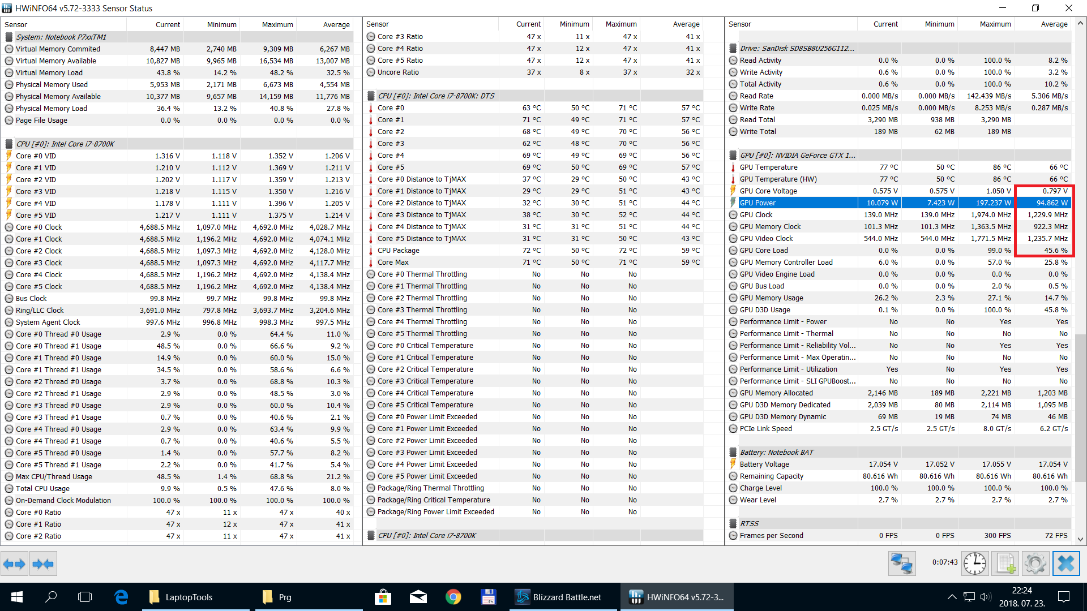
Task: Click the lightning icon beside GPU Power
Action: tap(733, 203)
